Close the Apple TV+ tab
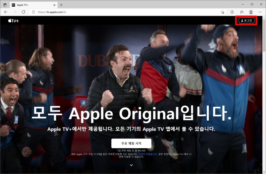Image resolution: width=266 pixels, height=174 pixels. click(x=54, y=5)
